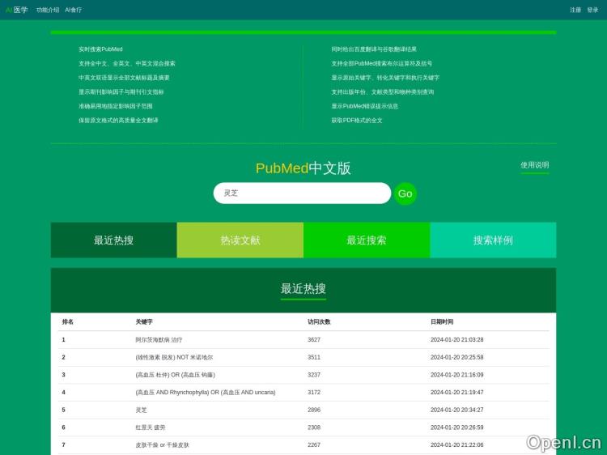This screenshot has width=607, height=455.
Task: Click the AI医学 site logo
Action: click(x=17, y=10)
